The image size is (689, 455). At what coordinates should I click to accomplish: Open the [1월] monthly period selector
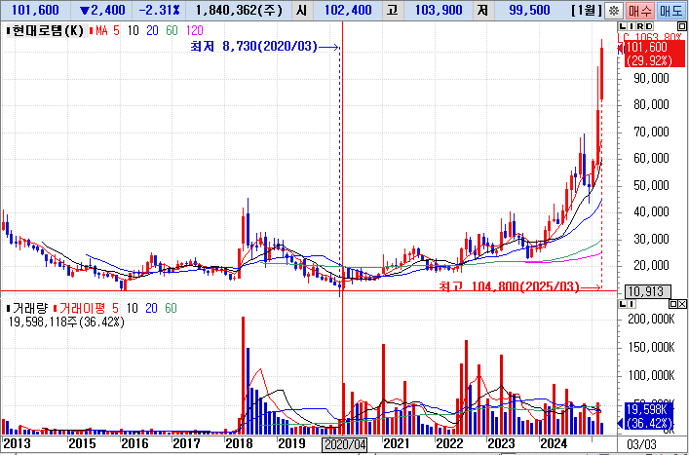pos(585,10)
